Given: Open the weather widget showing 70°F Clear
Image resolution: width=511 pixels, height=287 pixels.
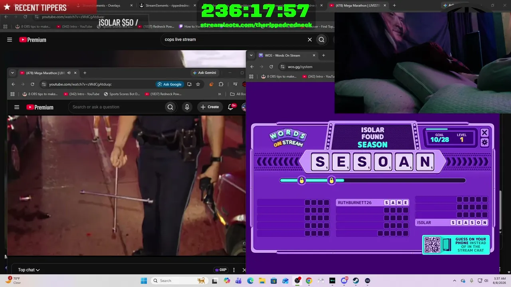Looking at the screenshot, I should [14, 281].
